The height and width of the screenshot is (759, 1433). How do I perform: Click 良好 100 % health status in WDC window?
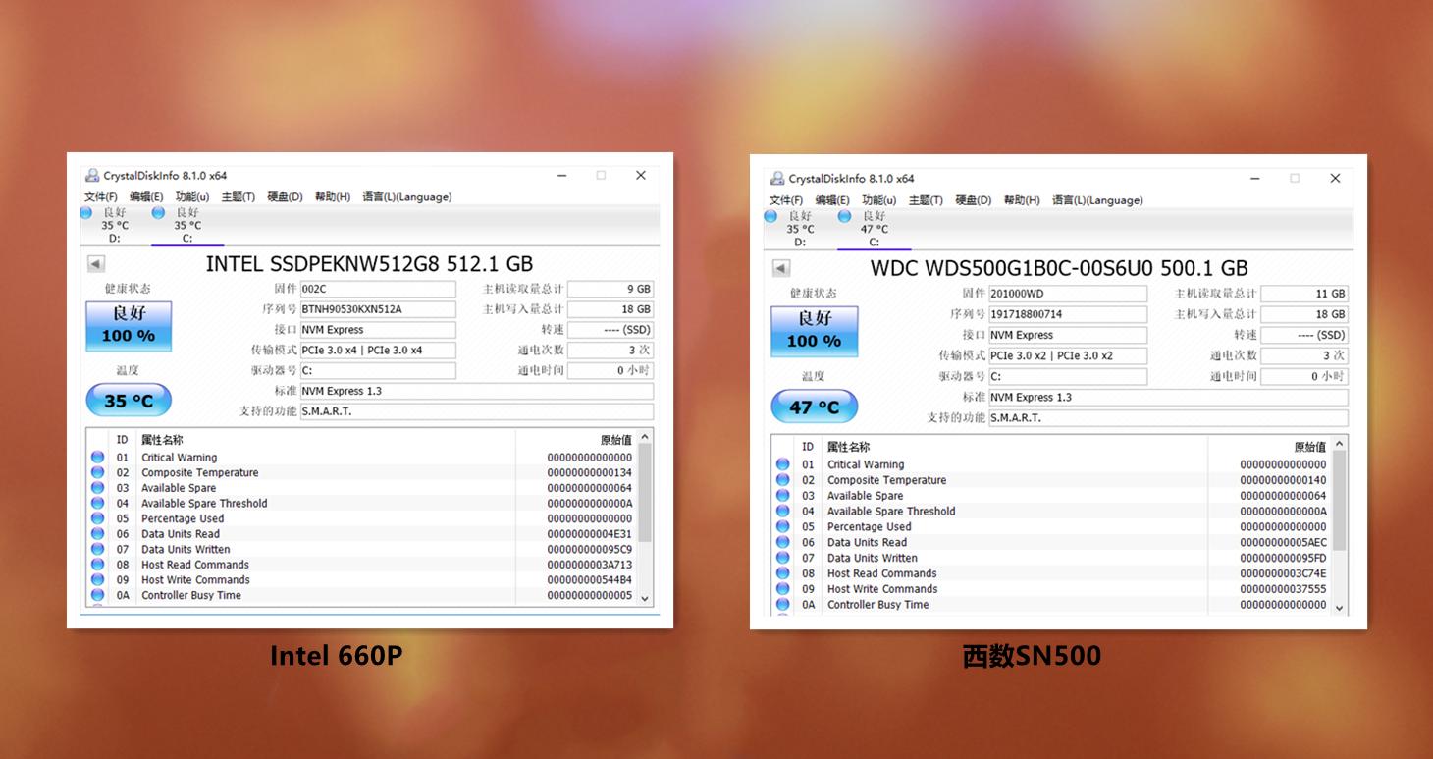pos(814,331)
